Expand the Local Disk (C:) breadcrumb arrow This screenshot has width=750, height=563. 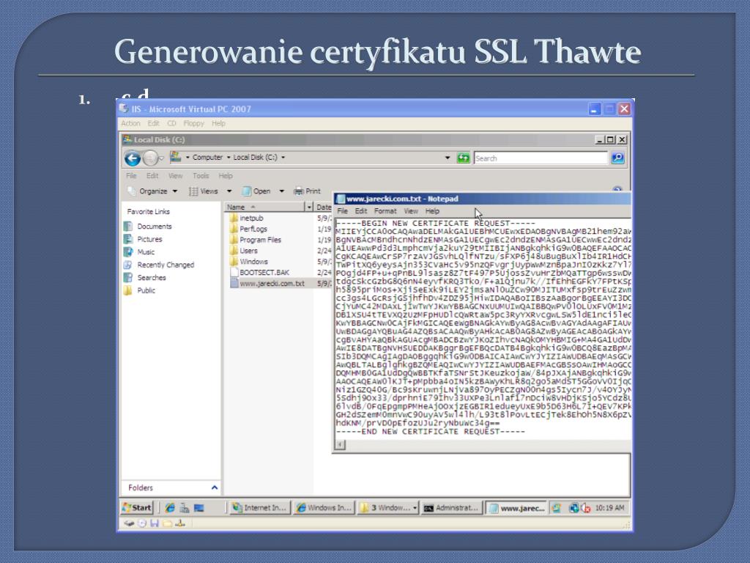pyautogui.click(x=283, y=157)
